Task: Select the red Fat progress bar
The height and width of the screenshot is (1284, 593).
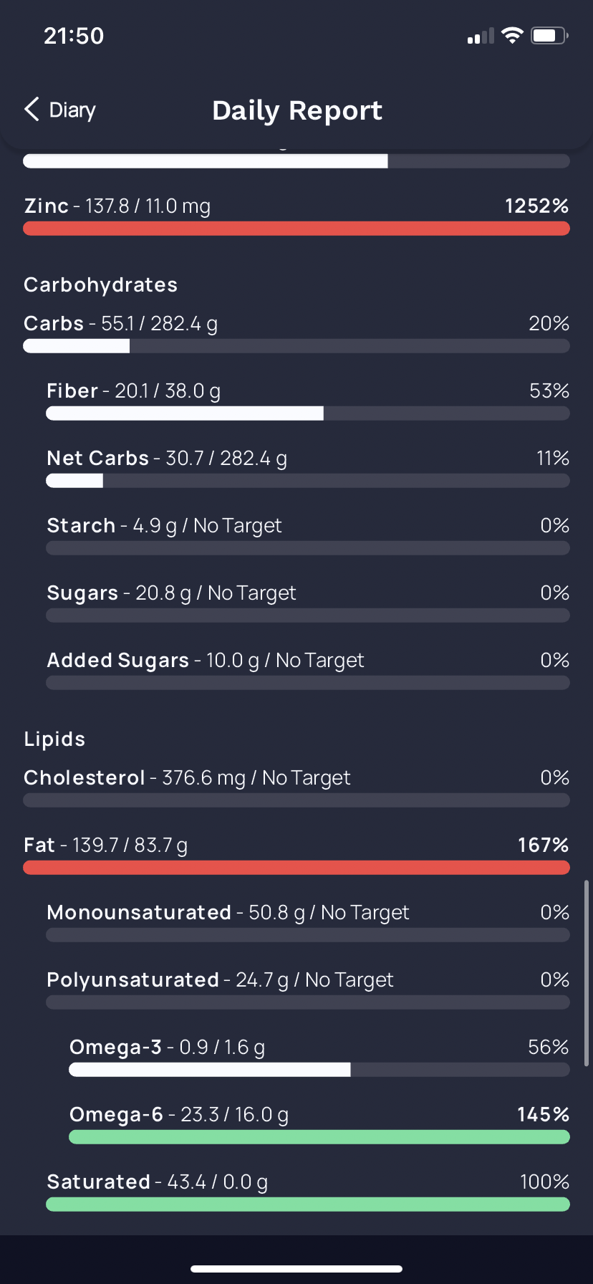Action: pos(296,868)
